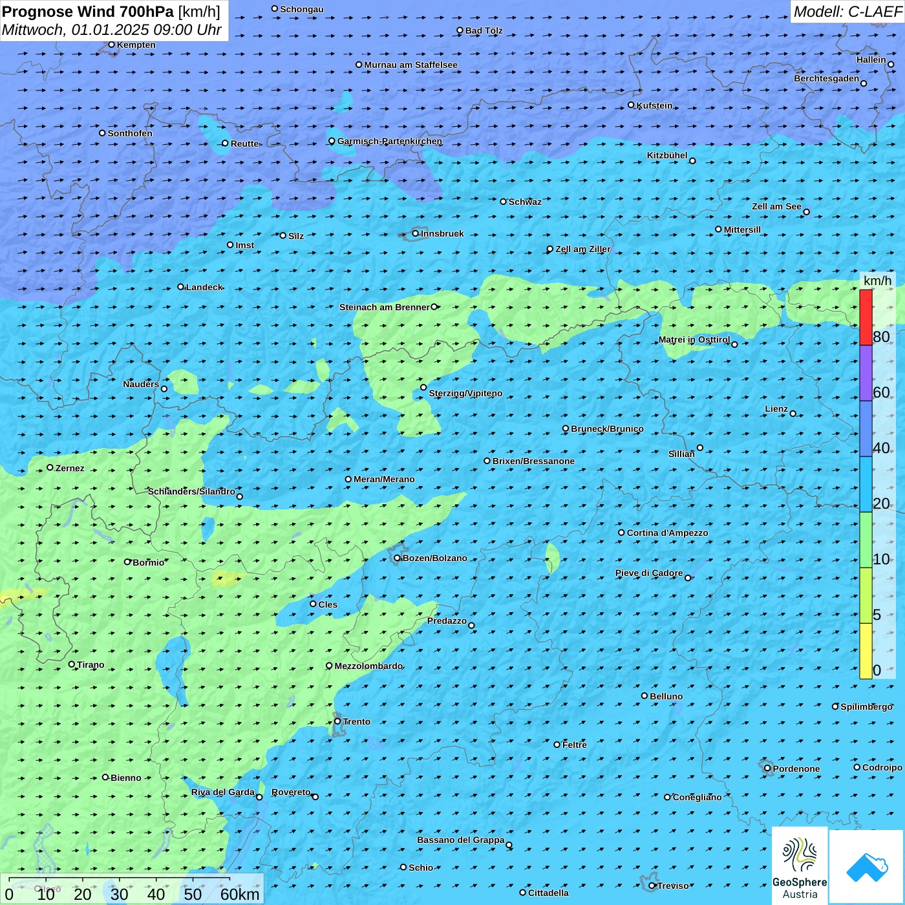Viewport: 905px width, 905px height.
Task: Click the 'Berchtesgaden' label
Action: (826, 78)
